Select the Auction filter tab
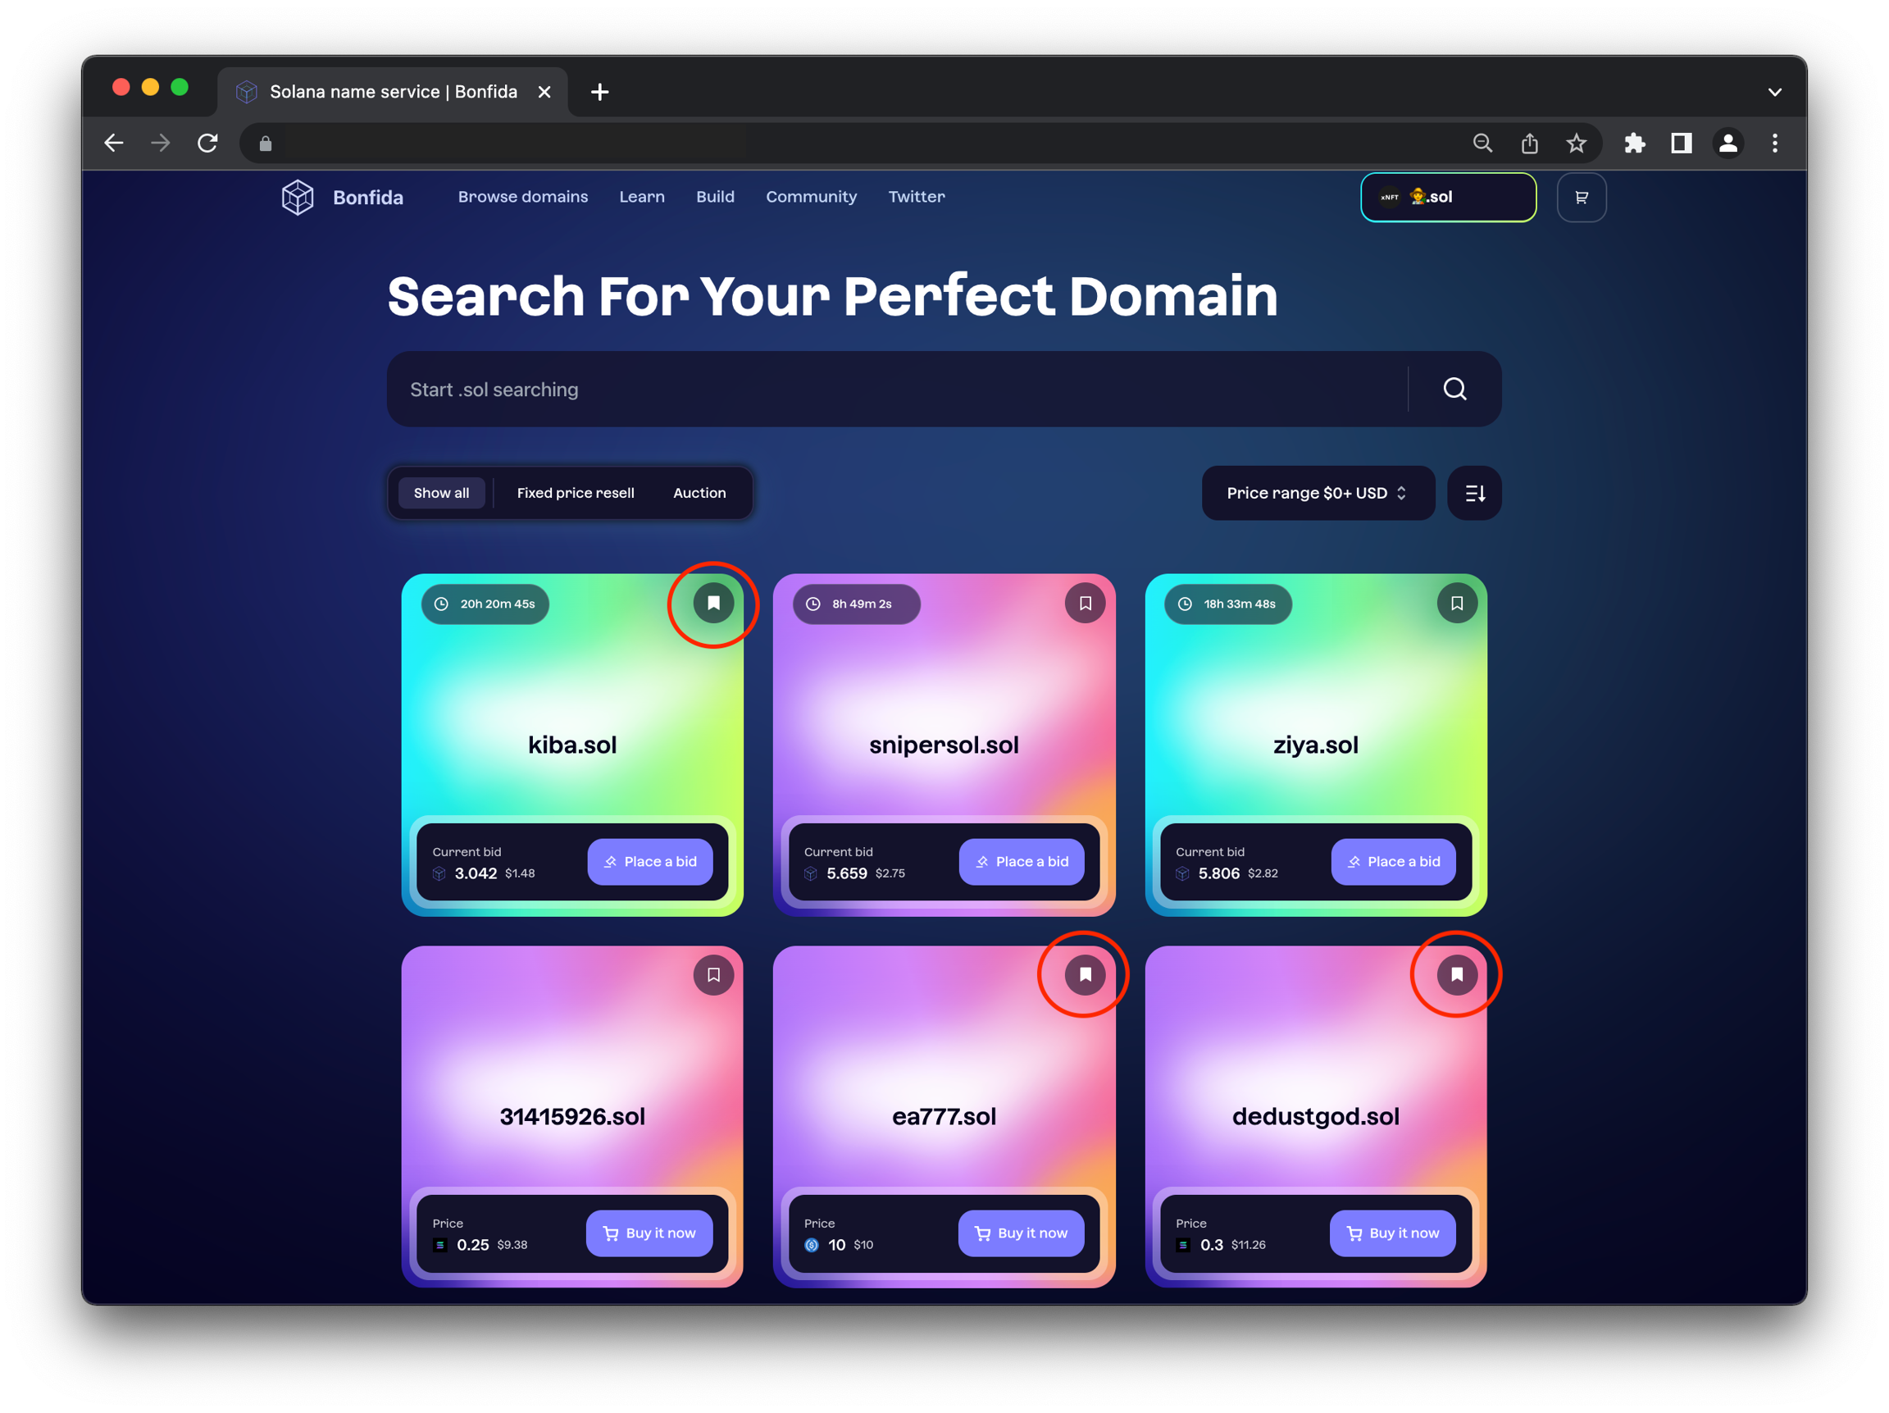Viewport: 1889px width, 1413px height. point(699,493)
